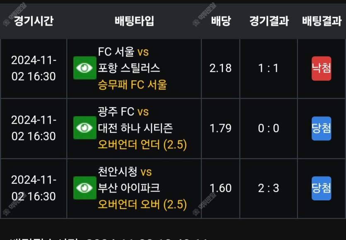Open the 천안시청 vs 부산 아이파크 match
The height and width of the screenshot is (240, 346).
point(129,180)
